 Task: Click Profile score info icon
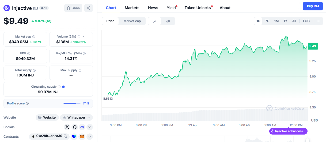tap(27, 103)
